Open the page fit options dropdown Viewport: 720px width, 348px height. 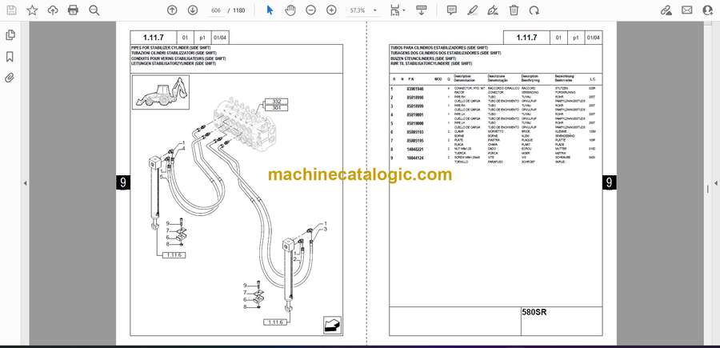tap(398, 10)
